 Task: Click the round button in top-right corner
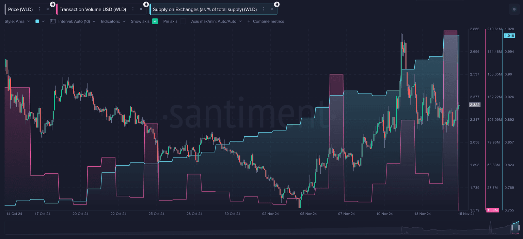click(513, 10)
